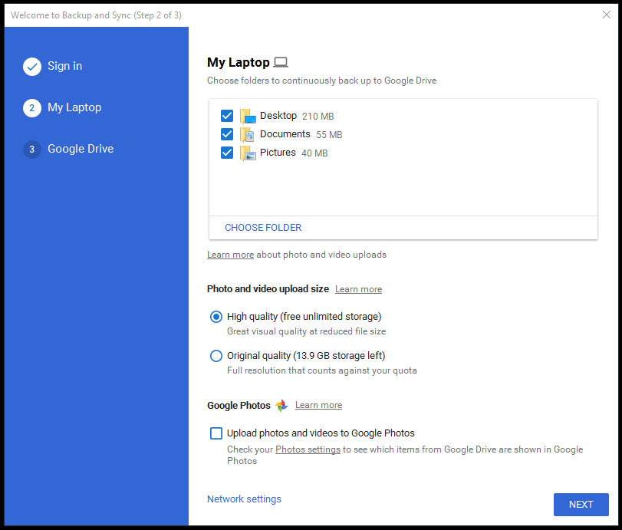The image size is (622, 530).
Task: Click the Pictures folder name
Action: pos(278,153)
